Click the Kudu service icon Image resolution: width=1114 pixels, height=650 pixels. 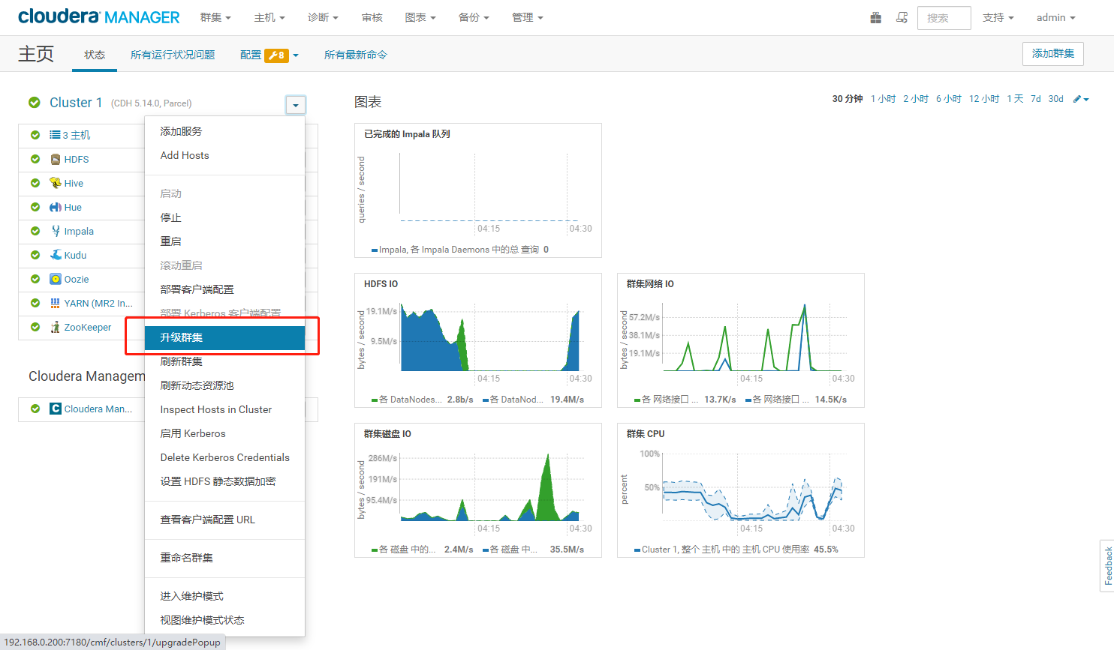click(x=56, y=255)
